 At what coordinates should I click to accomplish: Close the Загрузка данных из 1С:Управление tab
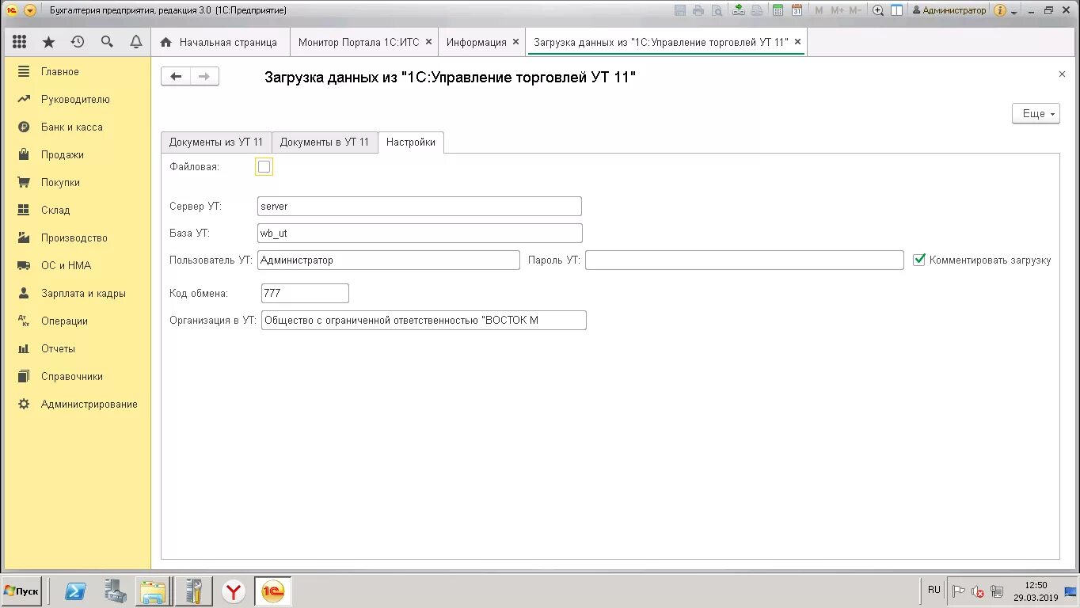pos(797,42)
